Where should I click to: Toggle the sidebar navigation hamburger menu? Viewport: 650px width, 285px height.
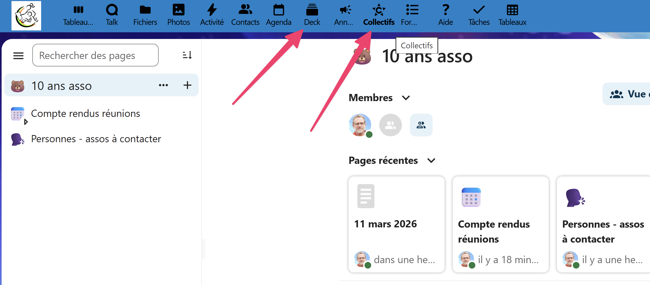(x=18, y=56)
